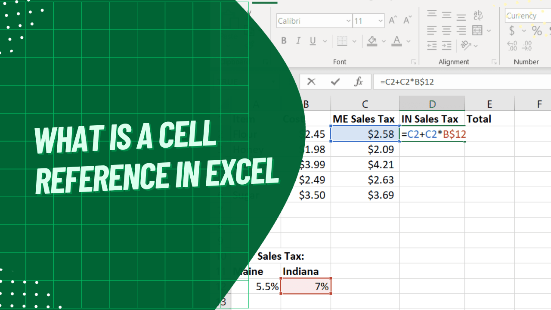Open the font size 11 dropdown

[x=381, y=21]
